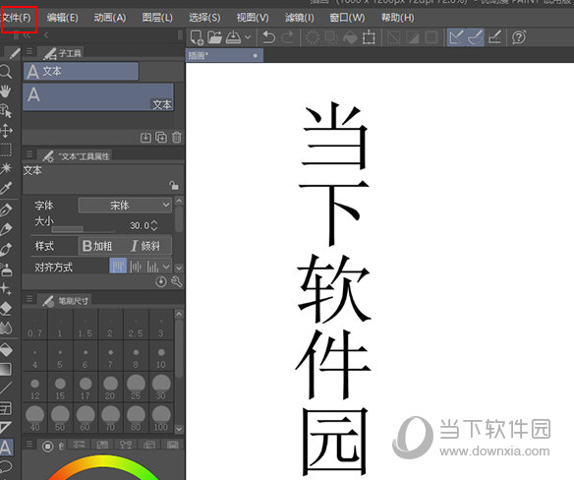Open the 滤镜(I) menu
Image resolution: width=574 pixels, height=480 pixels.
click(x=300, y=18)
